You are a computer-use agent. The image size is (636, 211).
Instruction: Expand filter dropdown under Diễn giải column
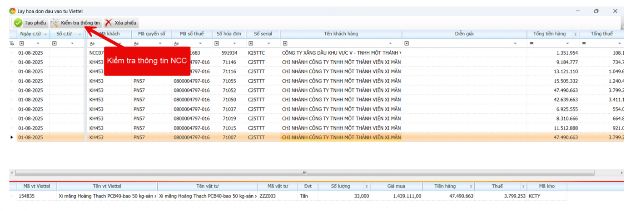click(515, 43)
